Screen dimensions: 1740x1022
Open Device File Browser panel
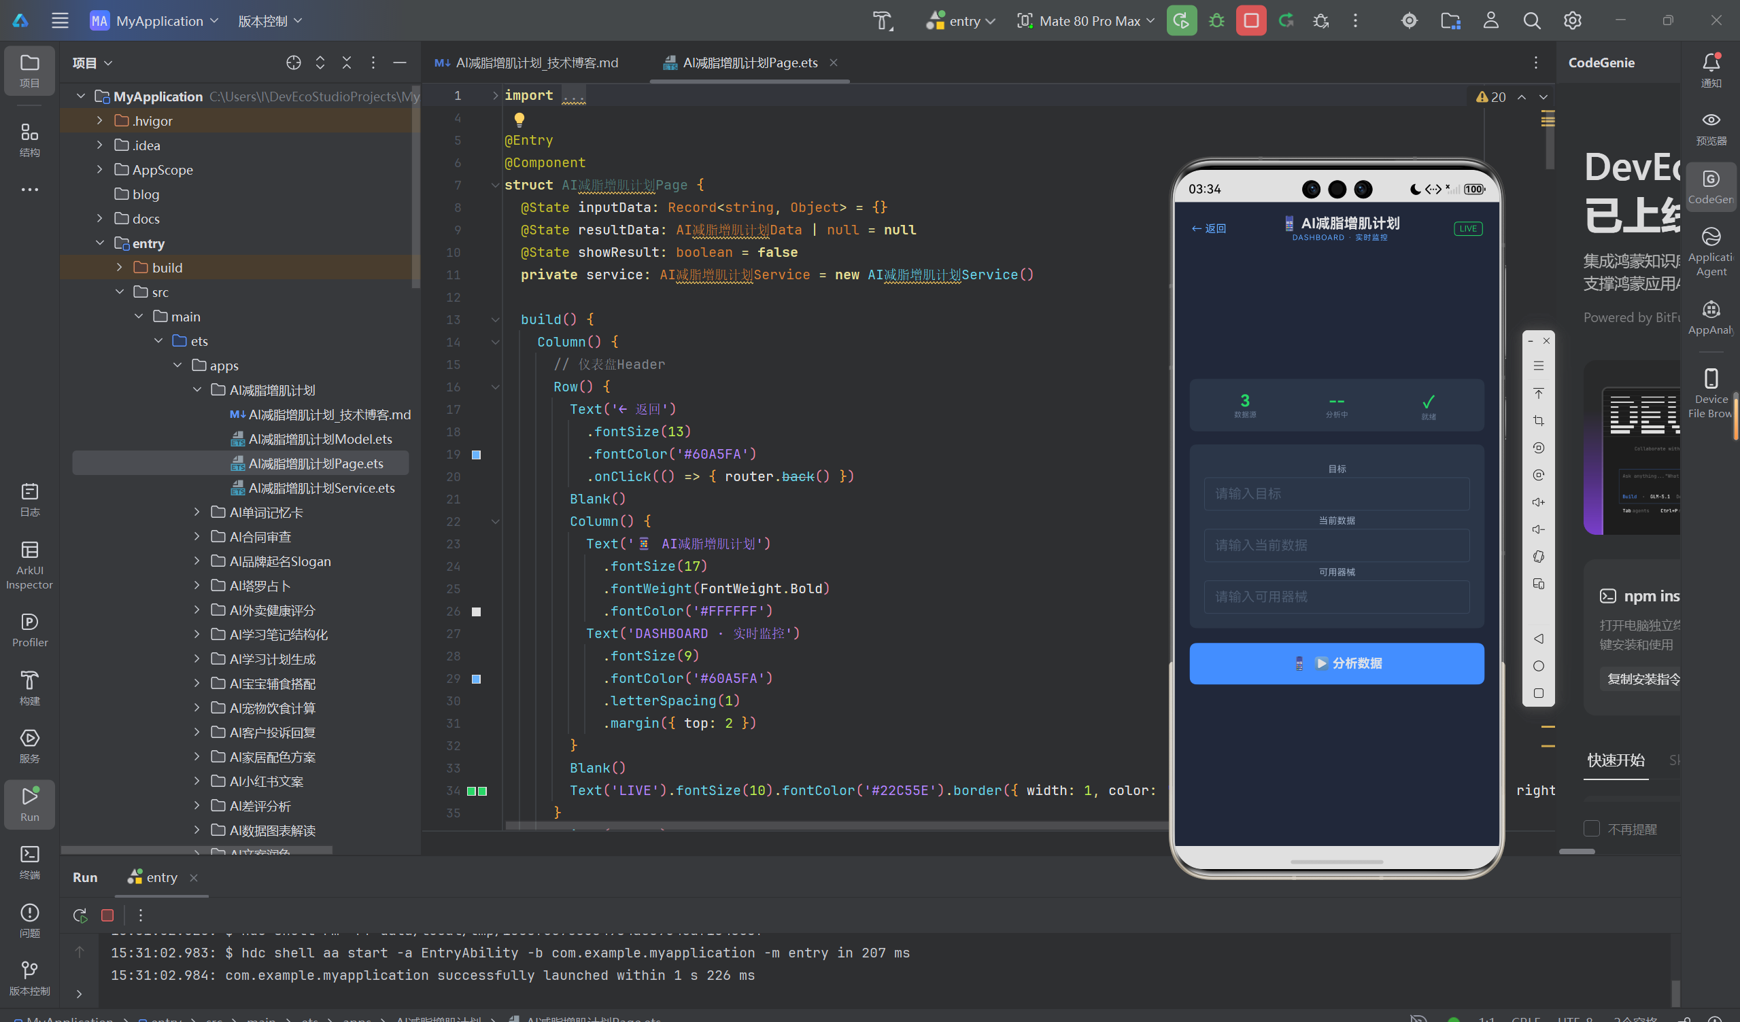coord(1711,393)
